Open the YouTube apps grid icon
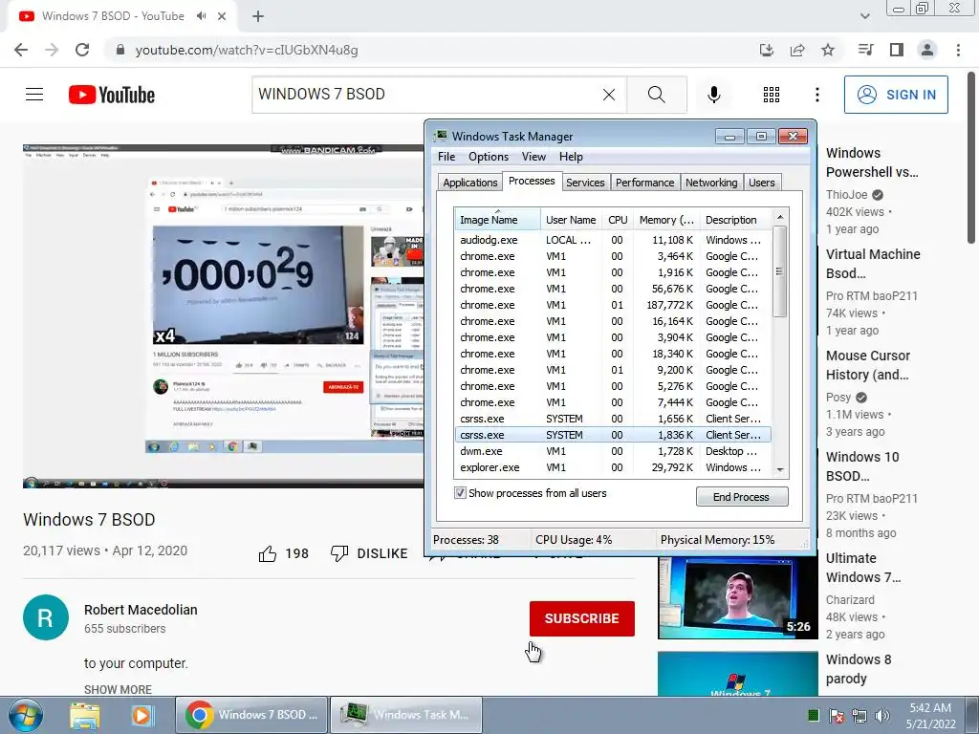This screenshot has width=979, height=734. [772, 95]
